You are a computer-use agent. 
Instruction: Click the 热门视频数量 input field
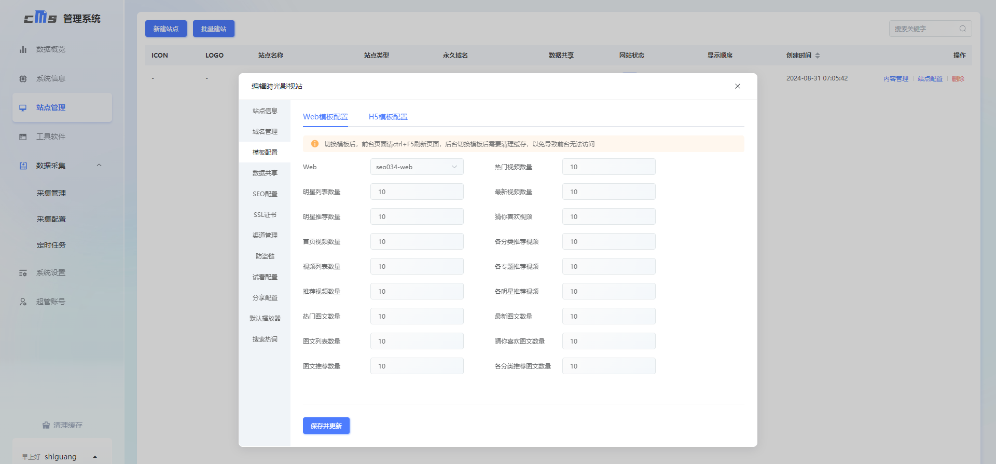pyautogui.click(x=609, y=167)
